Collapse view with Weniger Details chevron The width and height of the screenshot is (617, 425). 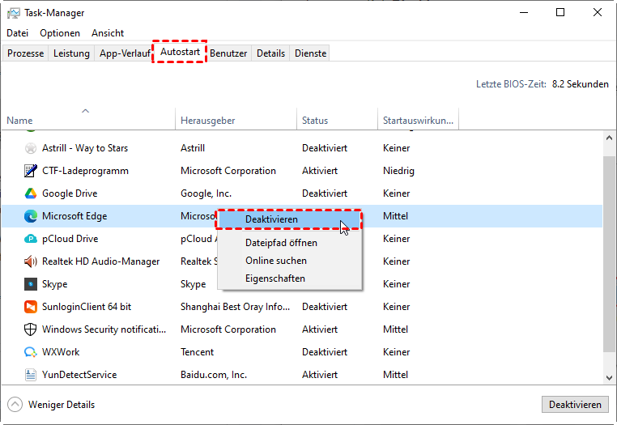[x=15, y=404]
